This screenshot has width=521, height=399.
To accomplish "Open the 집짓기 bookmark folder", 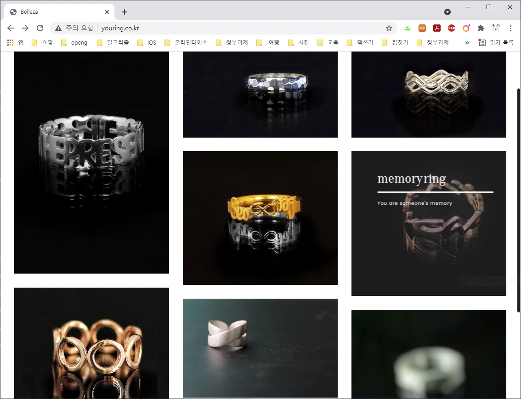I will pyautogui.click(x=395, y=43).
